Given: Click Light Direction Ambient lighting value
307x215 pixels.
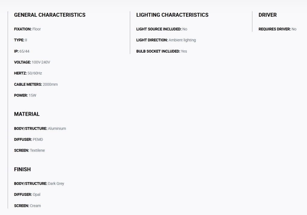Looking at the screenshot, I should [x=182, y=40].
